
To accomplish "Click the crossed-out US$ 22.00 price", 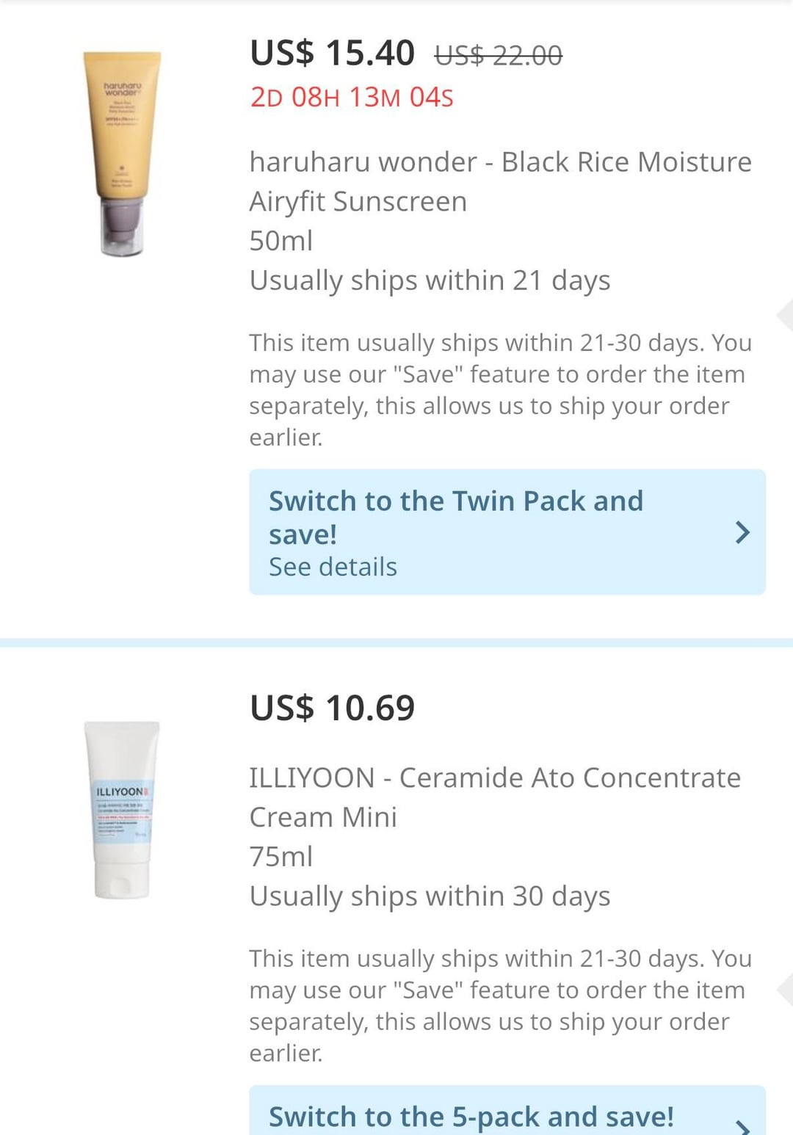I will tap(499, 55).
